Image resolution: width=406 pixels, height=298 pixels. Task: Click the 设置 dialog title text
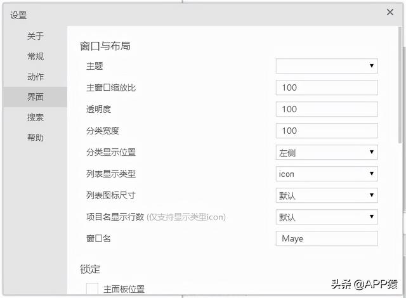(18, 15)
